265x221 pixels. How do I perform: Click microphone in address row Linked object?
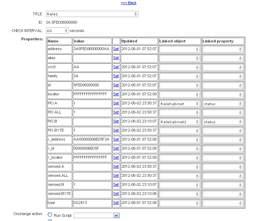pos(197,49)
